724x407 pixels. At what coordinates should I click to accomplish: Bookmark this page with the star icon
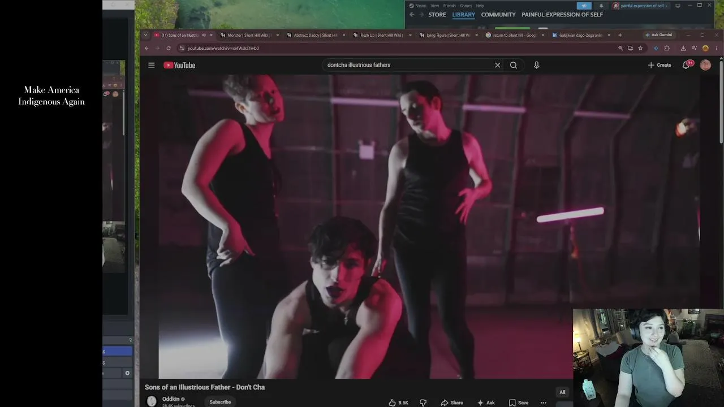[640, 48]
